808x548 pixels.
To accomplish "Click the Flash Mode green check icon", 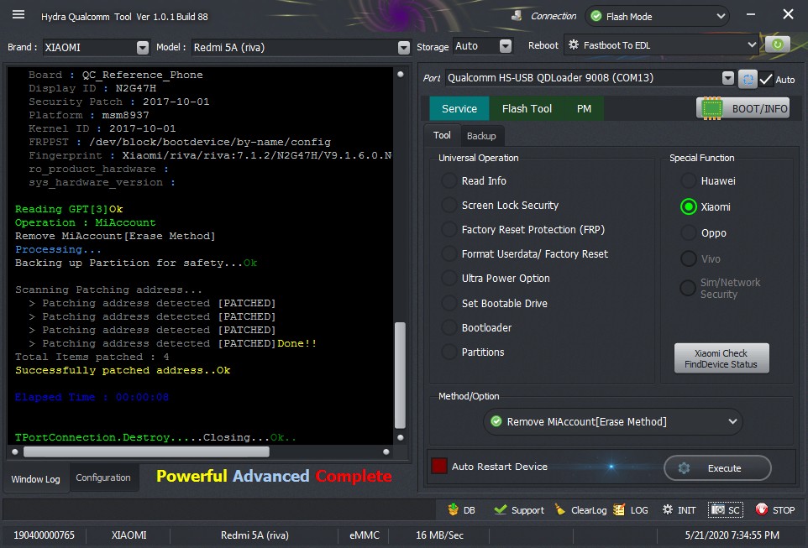I will 596,16.
